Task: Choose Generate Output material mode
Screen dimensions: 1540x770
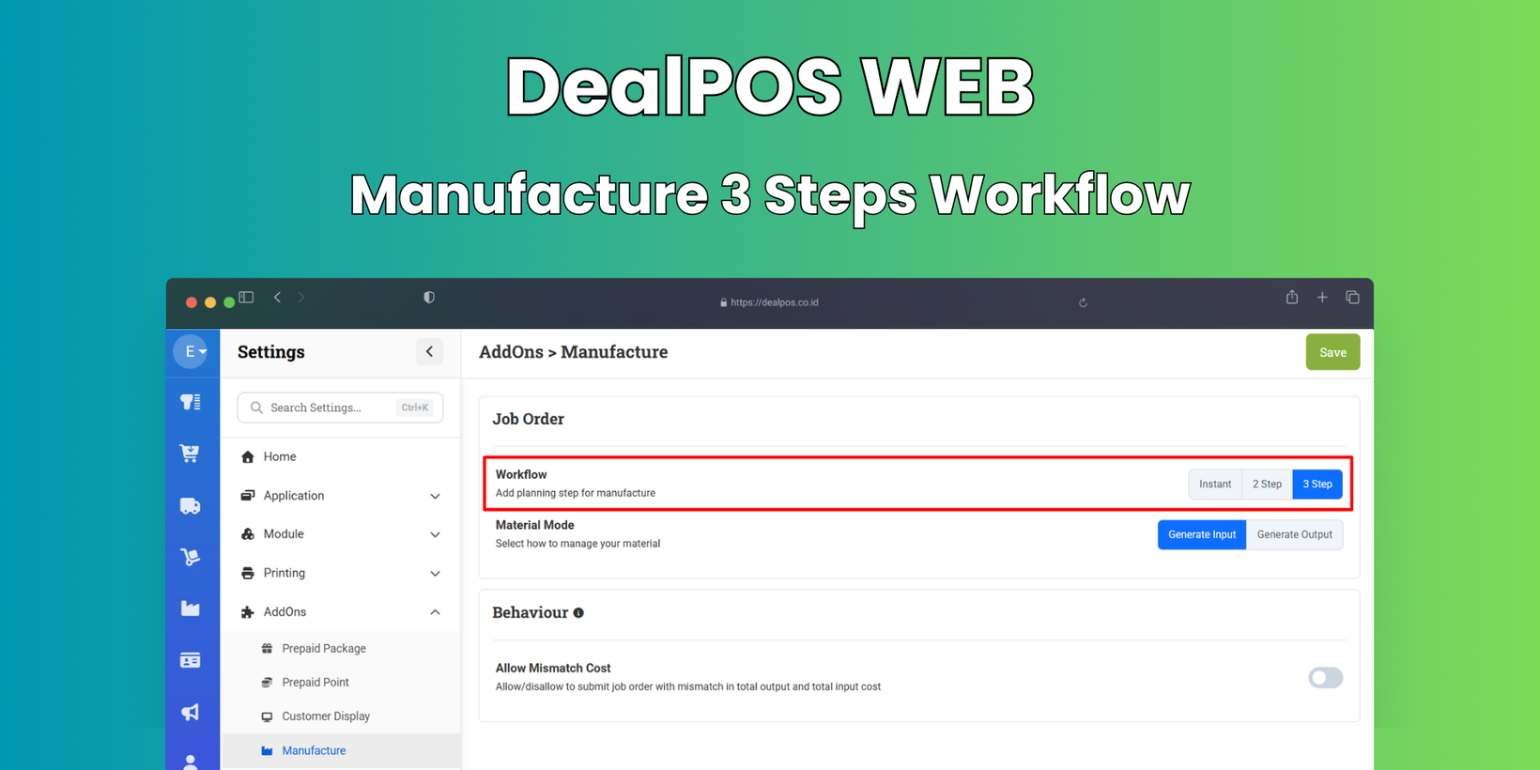Action: [x=1294, y=534]
